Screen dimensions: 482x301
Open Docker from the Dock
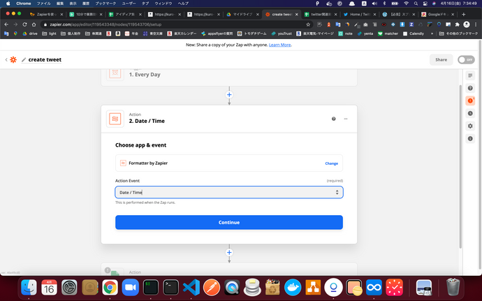click(293, 288)
